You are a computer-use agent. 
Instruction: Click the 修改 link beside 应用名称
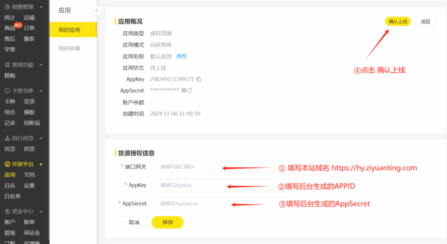182,57
